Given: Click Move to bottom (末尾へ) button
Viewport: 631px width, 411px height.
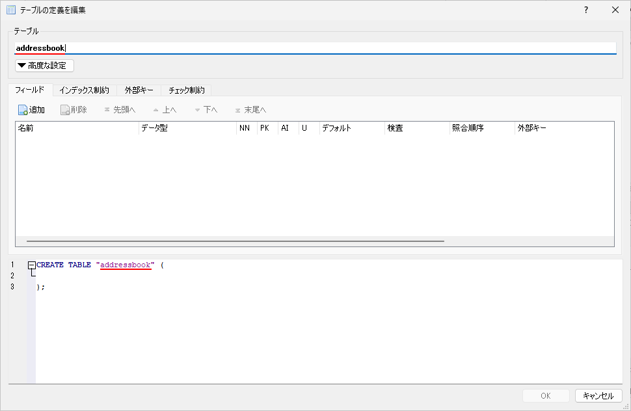Looking at the screenshot, I should pos(238,110).
